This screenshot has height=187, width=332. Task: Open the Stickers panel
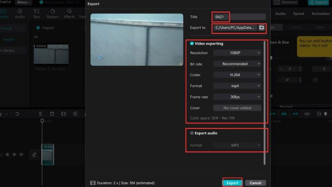click(x=53, y=13)
